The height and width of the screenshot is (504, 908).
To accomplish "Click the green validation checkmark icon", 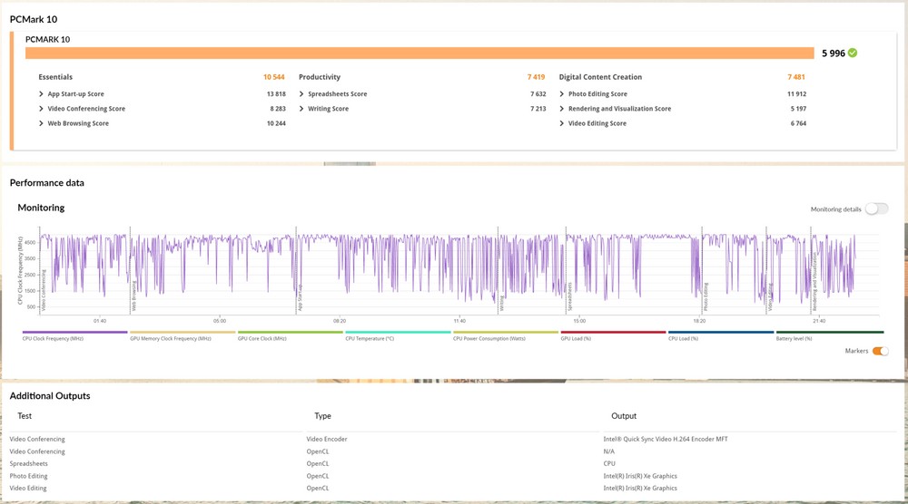I will (852, 53).
